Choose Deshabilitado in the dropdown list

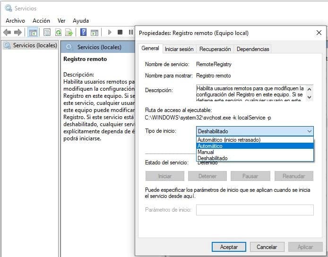(255, 158)
